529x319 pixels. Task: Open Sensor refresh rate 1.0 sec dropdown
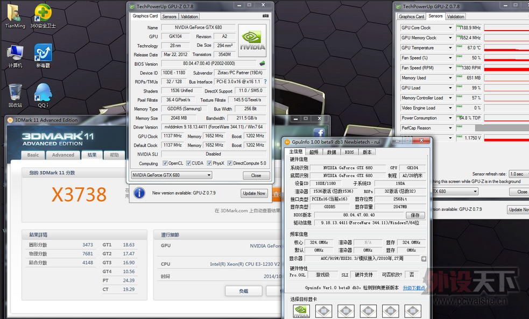[519, 174]
